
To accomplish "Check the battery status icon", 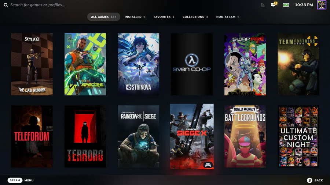I will point(286,5).
